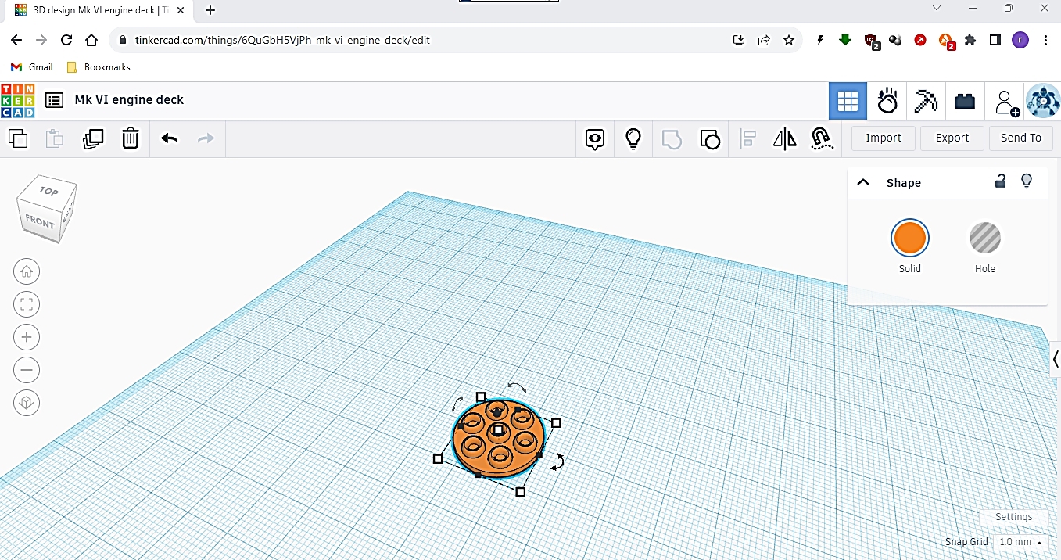Click the share page icon in address bar
The height and width of the screenshot is (560, 1061).
pyautogui.click(x=764, y=40)
